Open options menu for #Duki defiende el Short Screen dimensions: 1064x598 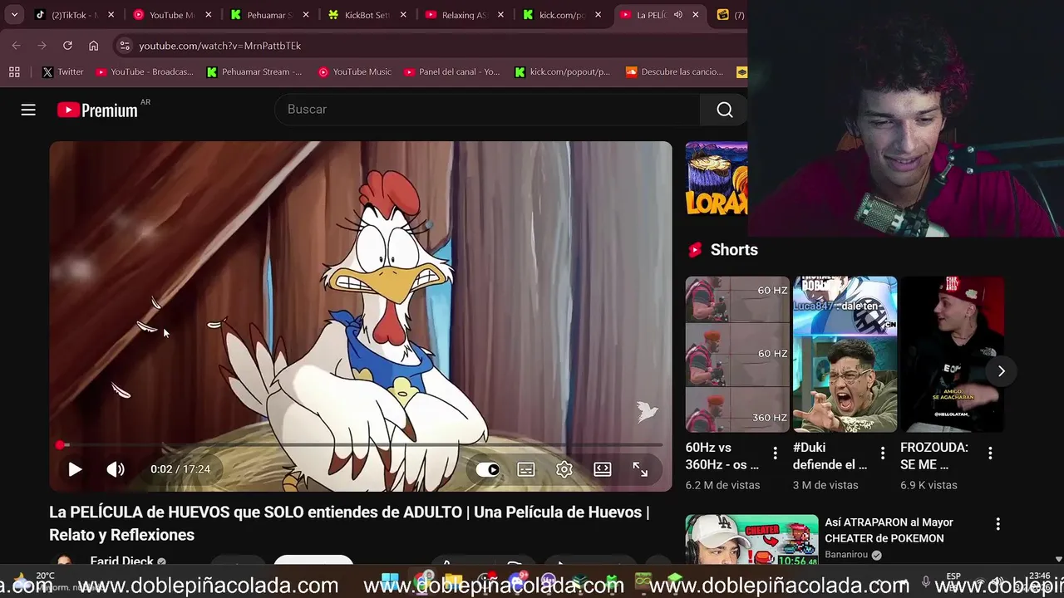coord(883,453)
